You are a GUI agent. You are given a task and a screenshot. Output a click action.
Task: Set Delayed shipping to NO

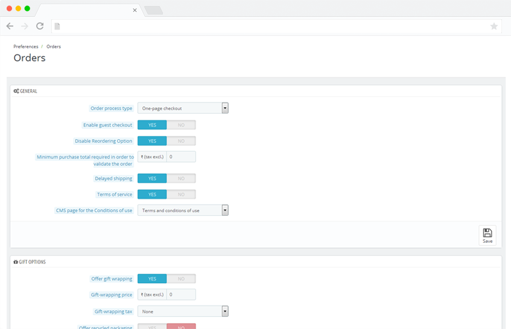(x=181, y=178)
